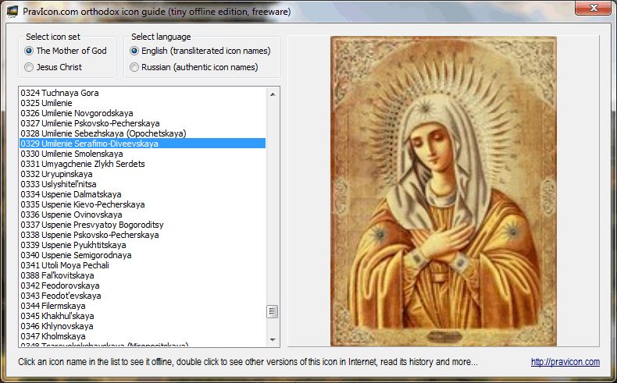Select highlighted 0329 Umilenie Serafimo-Diveevskaya
The width and height of the screenshot is (617, 383).
pyautogui.click(x=142, y=144)
